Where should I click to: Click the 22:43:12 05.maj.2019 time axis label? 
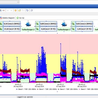pos(39,85)
